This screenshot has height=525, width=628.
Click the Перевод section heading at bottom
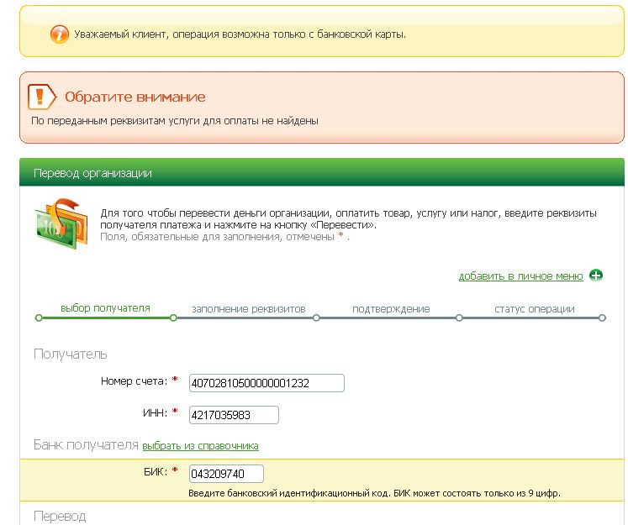pyautogui.click(x=60, y=517)
